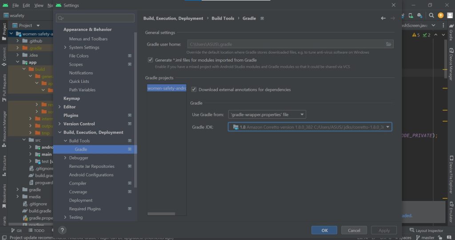Click the back navigation arrow in Settings
Viewport: 455px width, 240px height.
(383, 18)
